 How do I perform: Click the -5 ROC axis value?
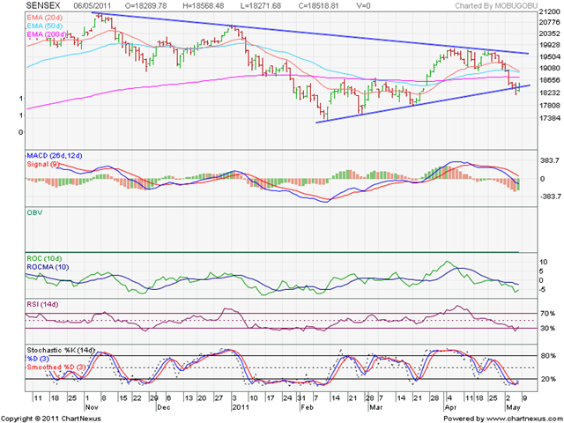544,289
